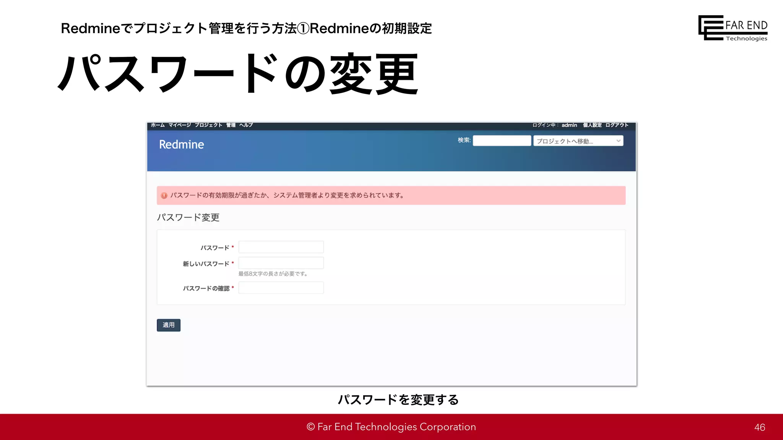Click ログアウト to sign out

[x=617, y=125]
